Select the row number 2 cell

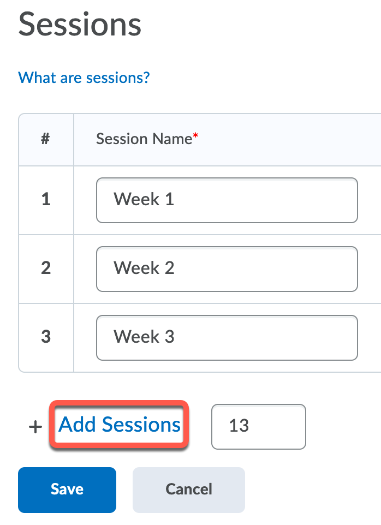point(46,269)
